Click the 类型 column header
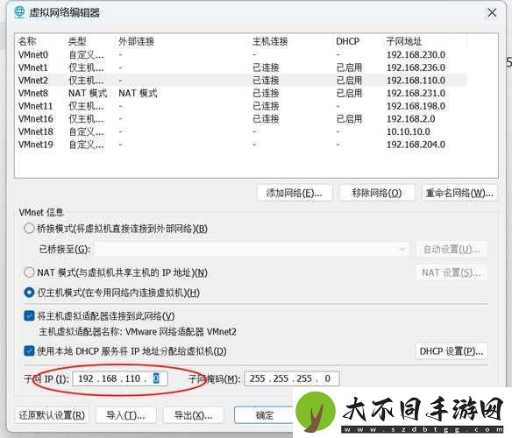The image size is (512, 438). [x=77, y=41]
